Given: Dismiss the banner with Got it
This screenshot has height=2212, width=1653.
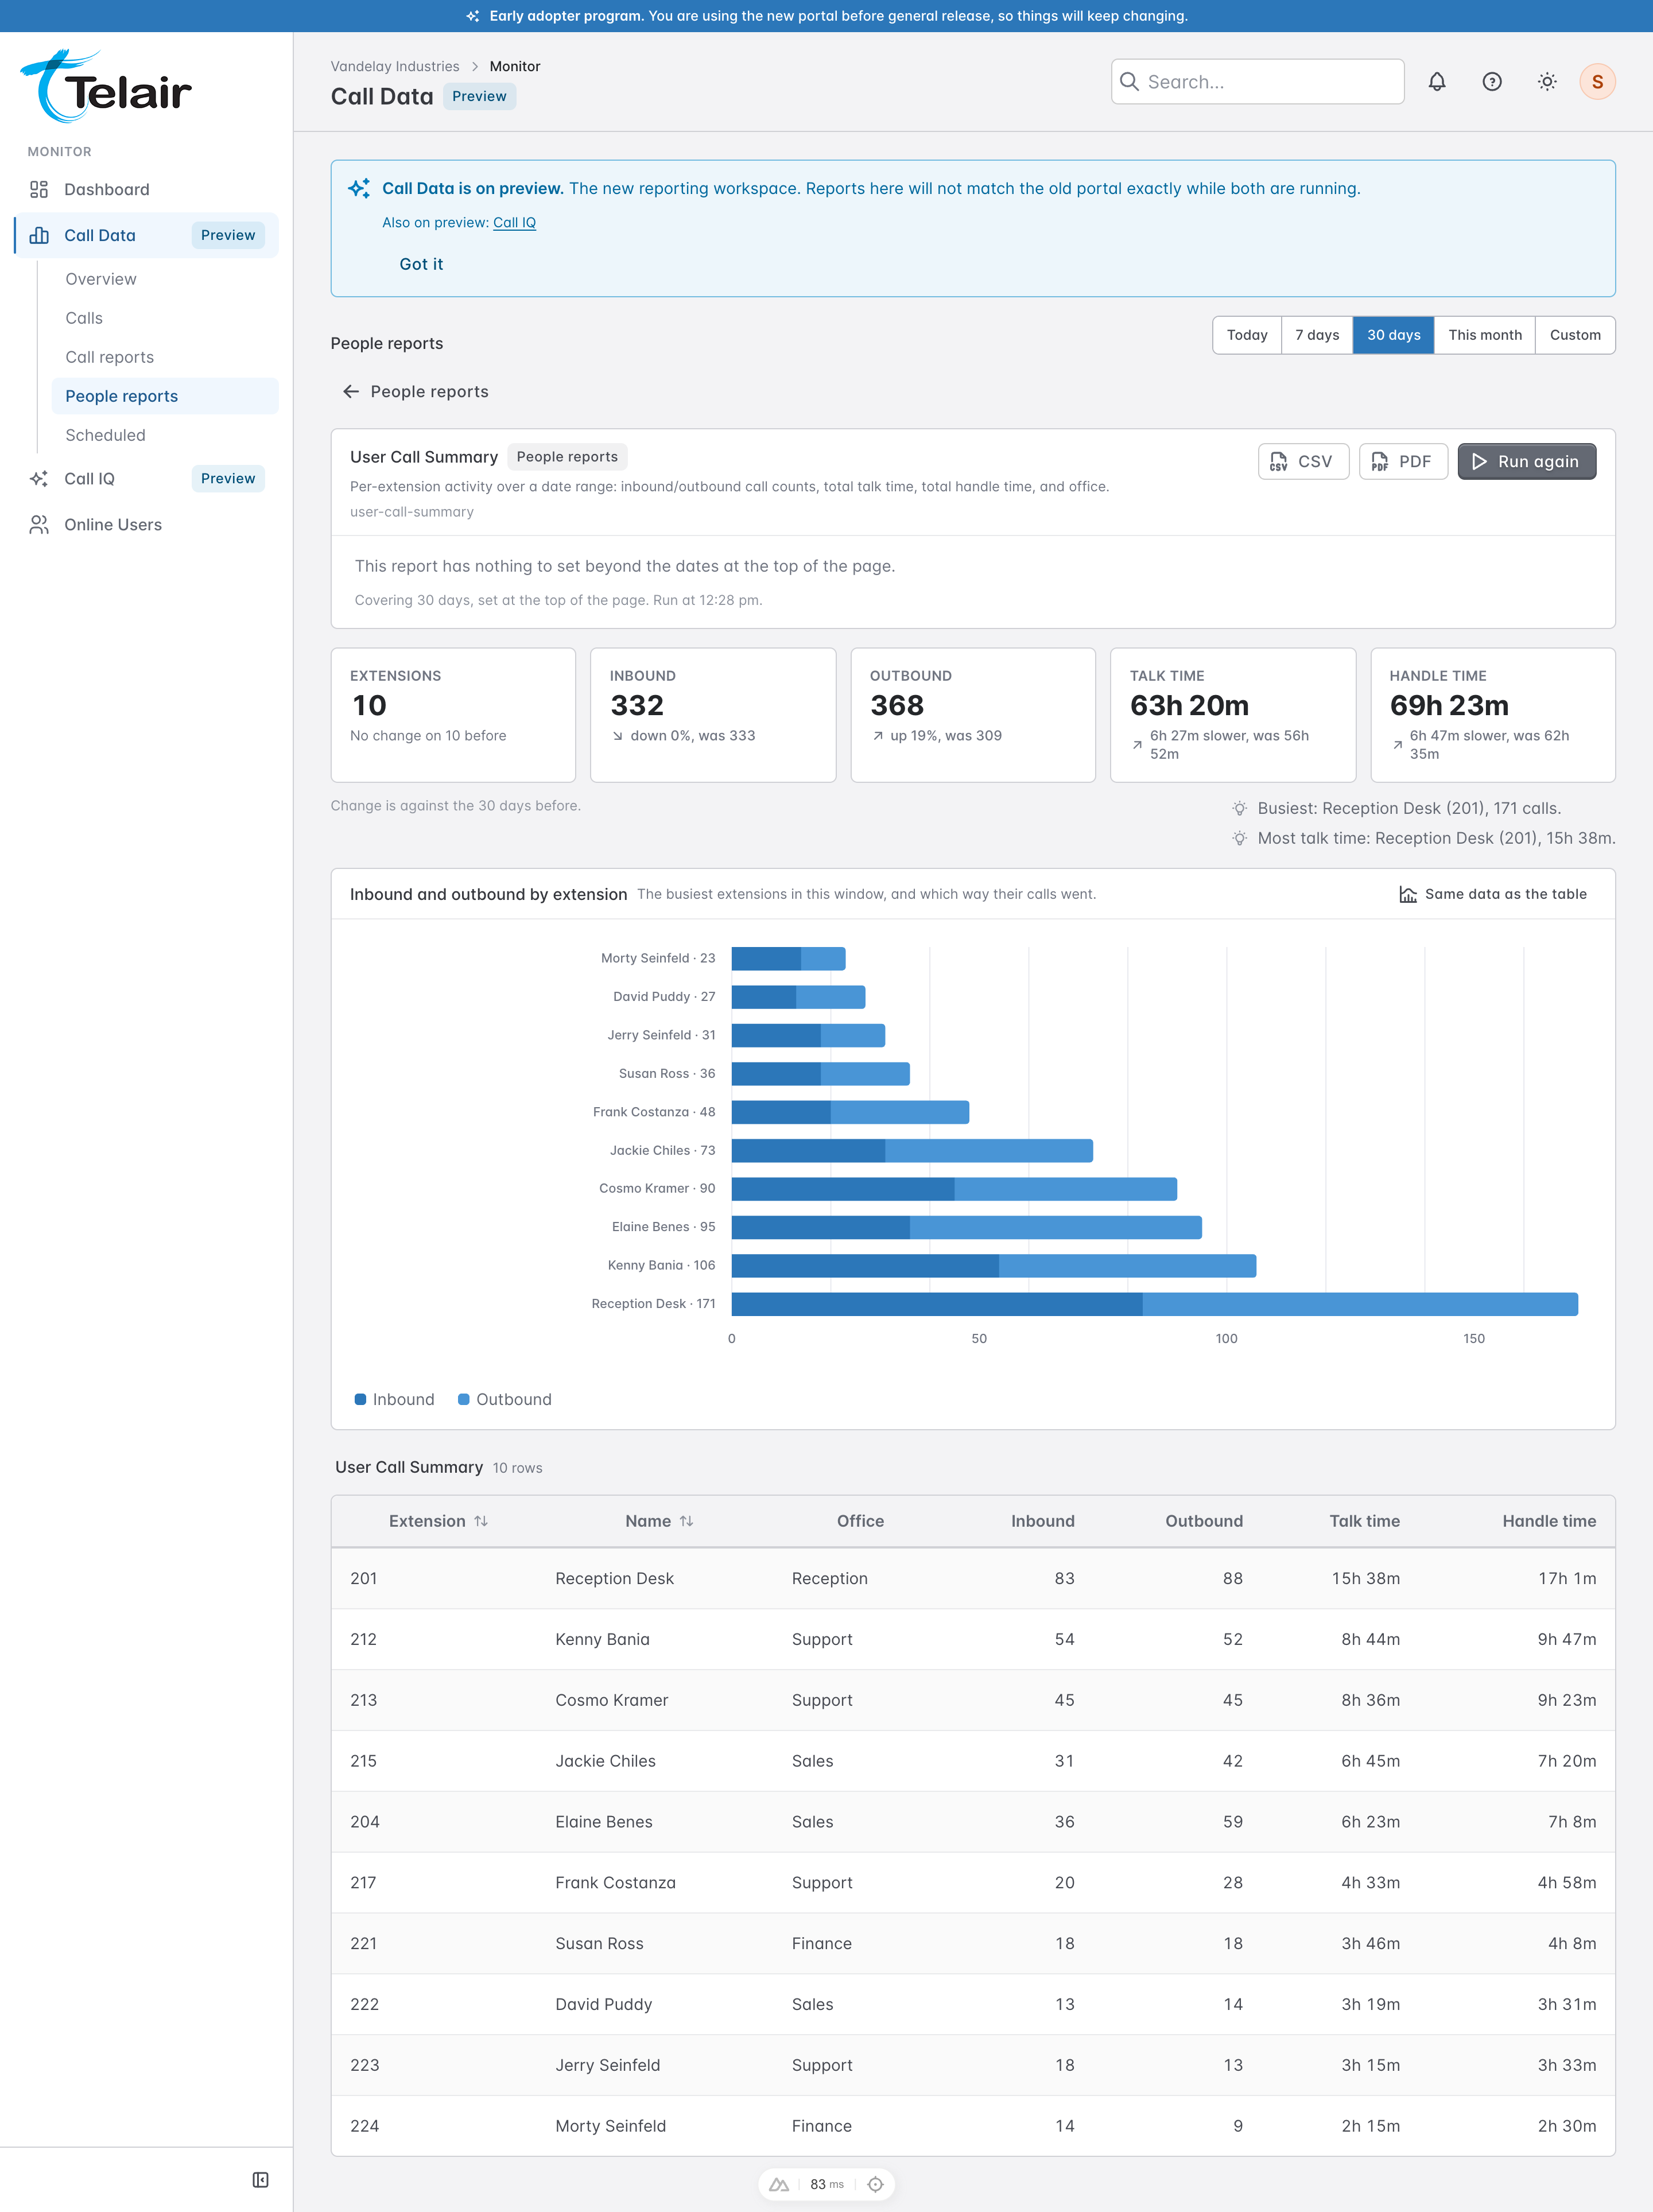Looking at the screenshot, I should [x=421, y=264].
